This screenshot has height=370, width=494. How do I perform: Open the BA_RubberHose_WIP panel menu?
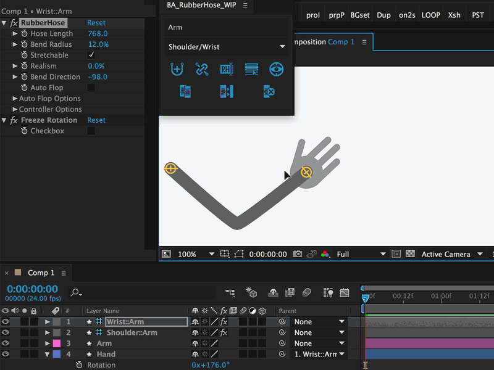(x=245, y=6)
